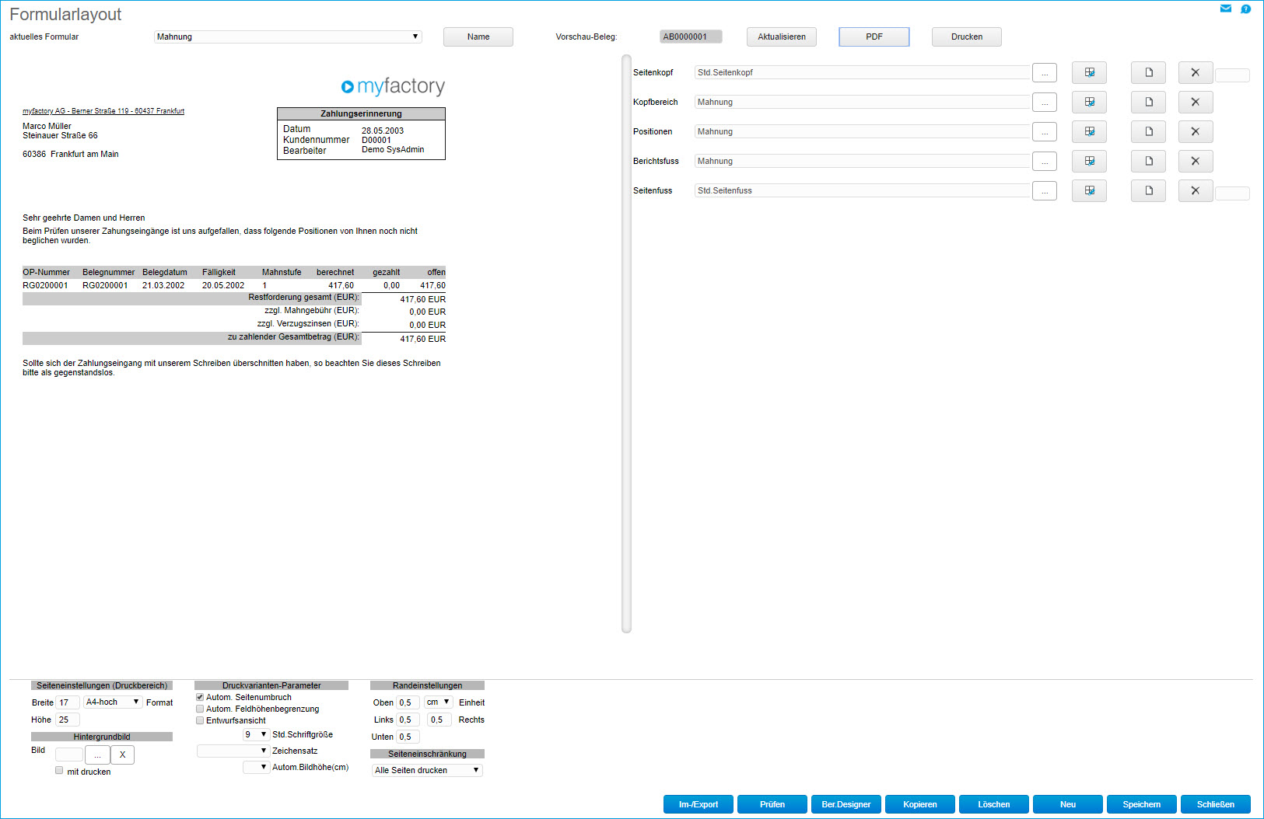Viewport: 1264px width, 819px height.
Task: Open designer icon for Seitenfuss row
Action: pyautogui.click(x=1089, y=190)
